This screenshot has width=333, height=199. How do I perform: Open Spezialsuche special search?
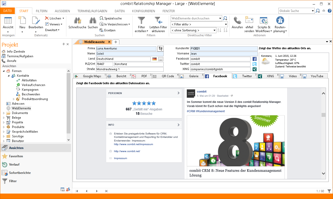(111, 18)
